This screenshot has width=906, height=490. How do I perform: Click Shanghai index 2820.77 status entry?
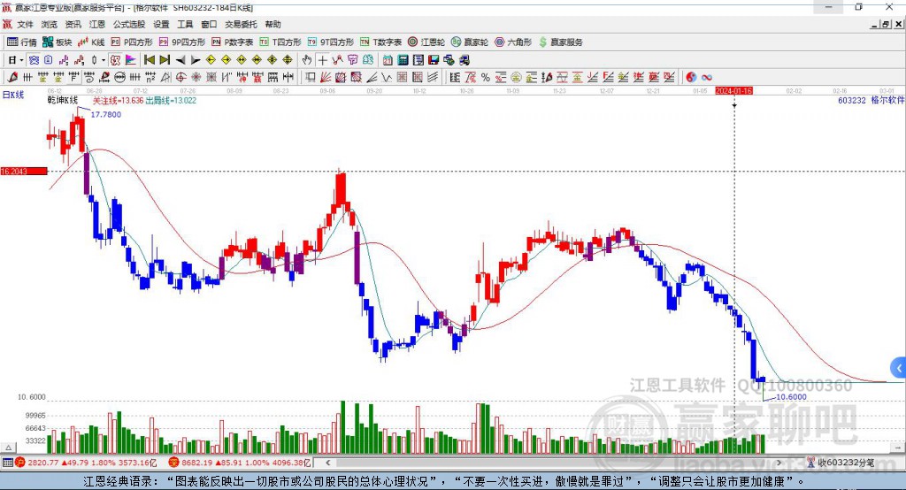point(87,463)
